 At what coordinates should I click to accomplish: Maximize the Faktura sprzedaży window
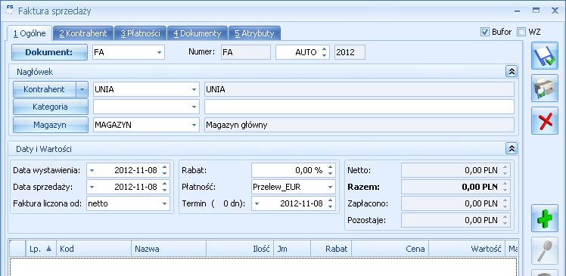coord(536,11)
